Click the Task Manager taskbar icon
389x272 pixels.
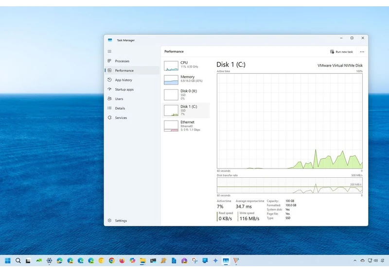click(x=226, y=261)
